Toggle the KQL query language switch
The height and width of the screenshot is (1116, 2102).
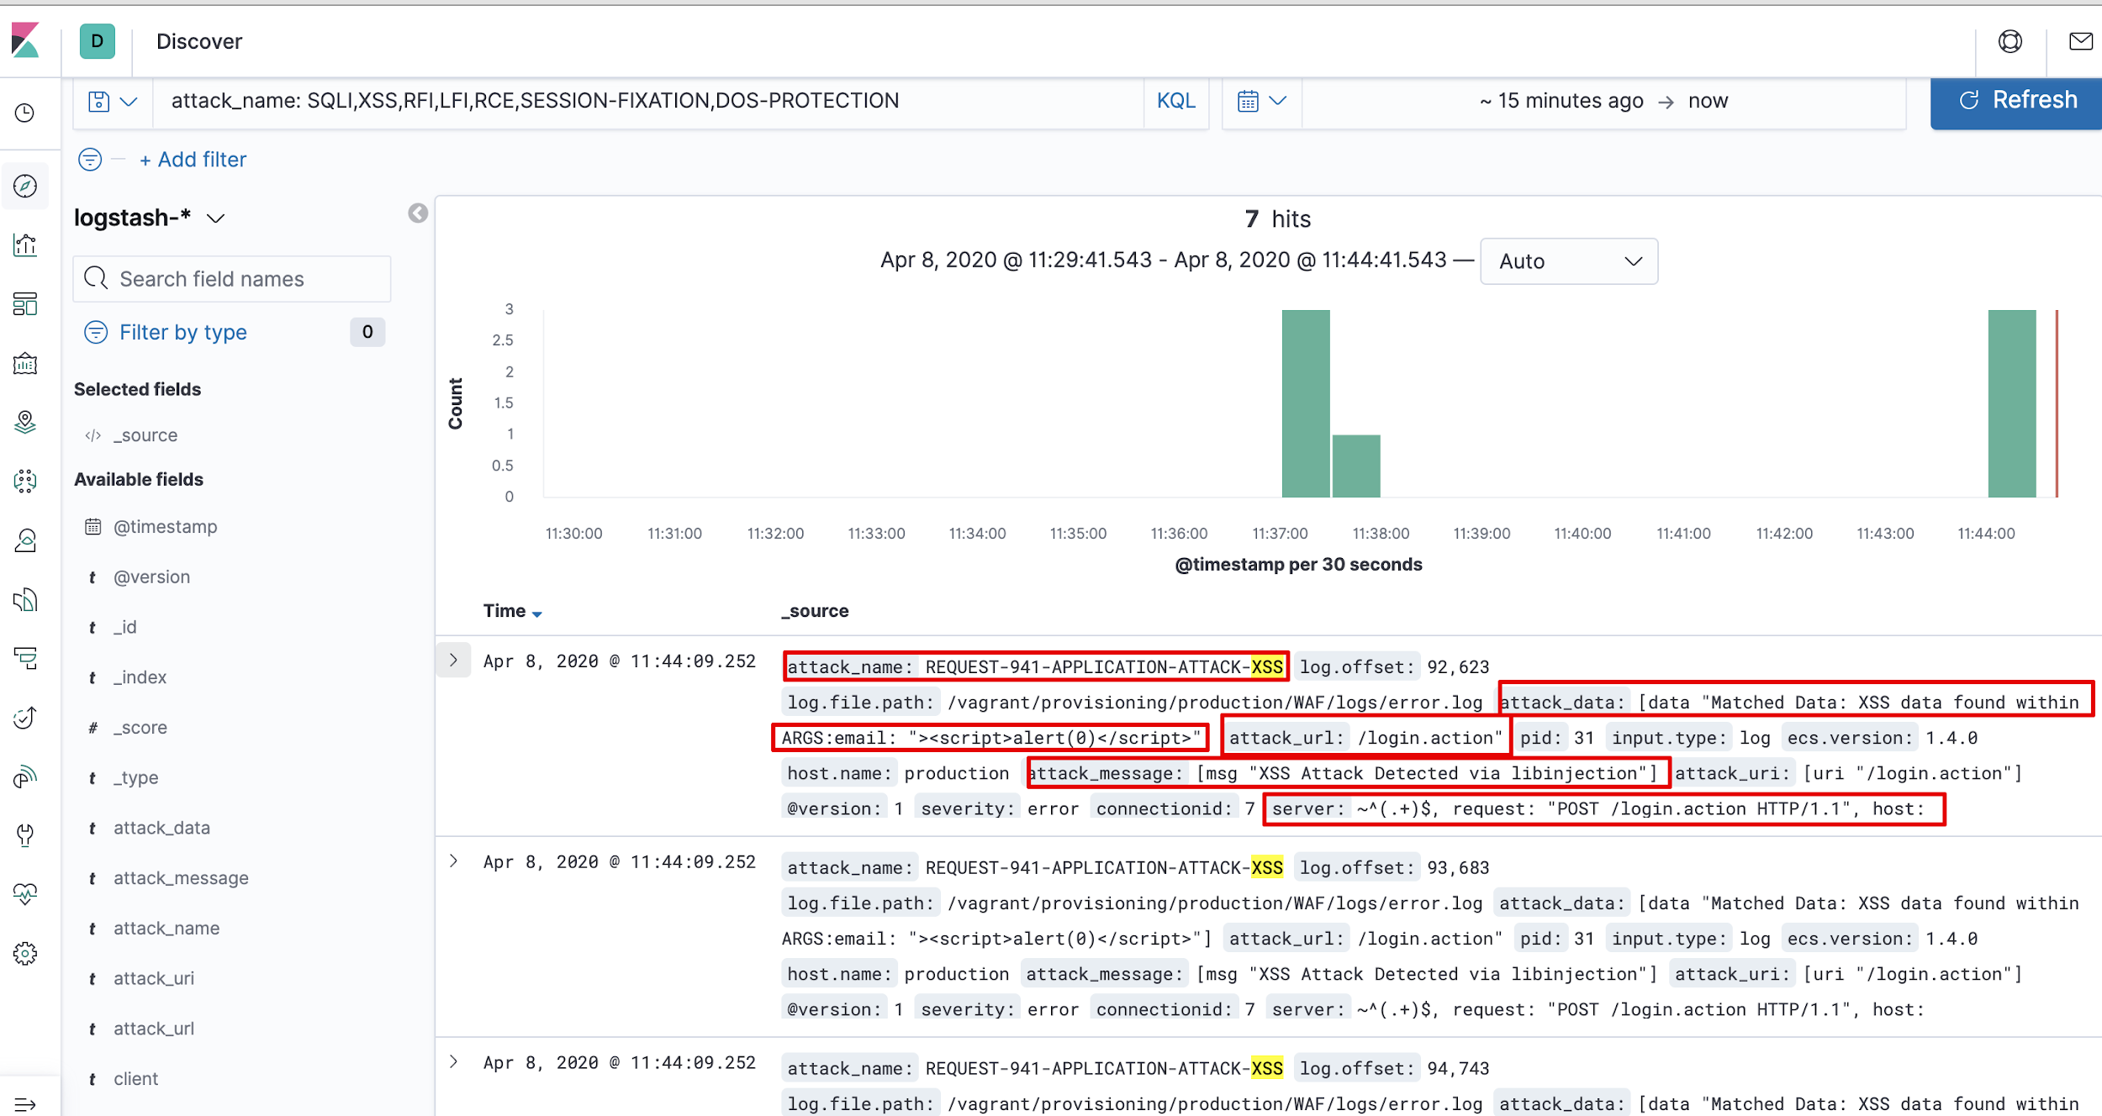1175,101
